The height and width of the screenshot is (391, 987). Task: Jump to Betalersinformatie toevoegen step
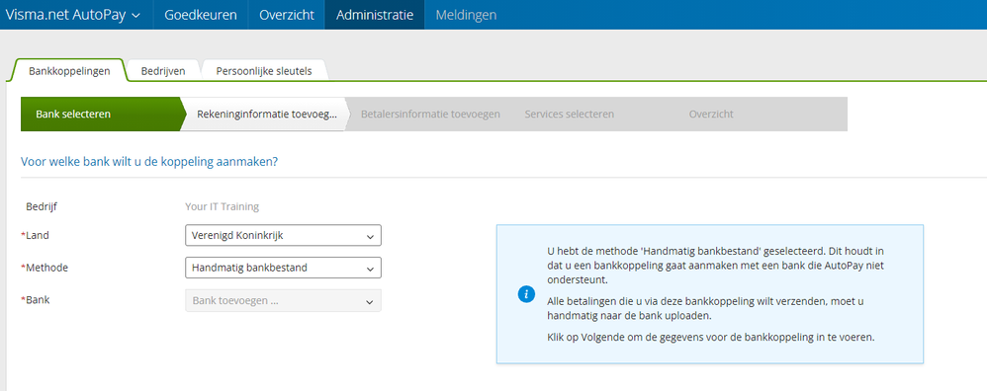[x=430, y=115]
